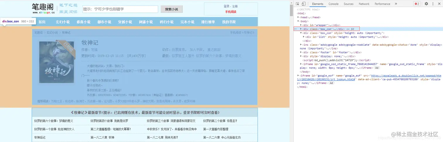This screenshot has width=443, height=142.
Task: Open the 注册 register link
Action: coord(235,6)
